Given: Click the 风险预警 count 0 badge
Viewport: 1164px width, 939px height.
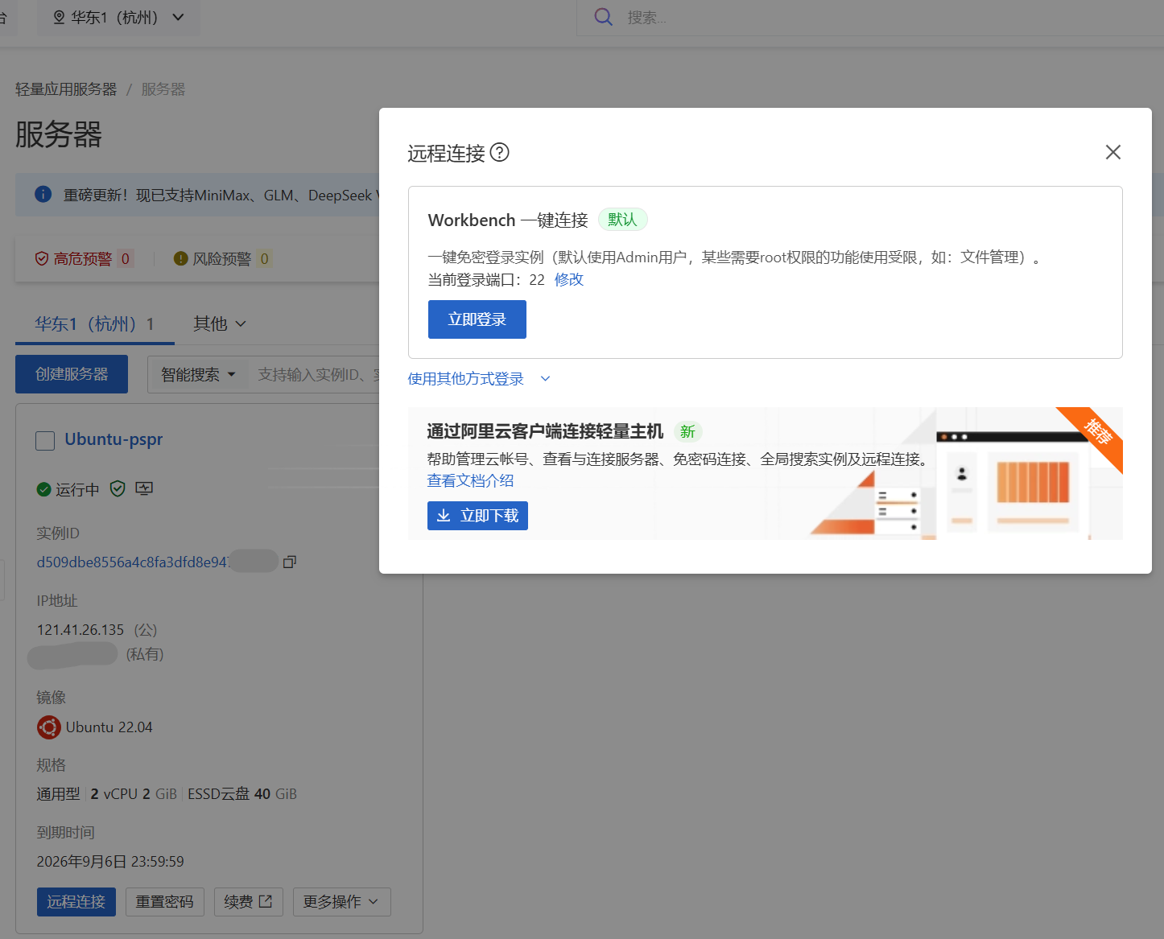Looking at the screenshot, I should 264,258.
